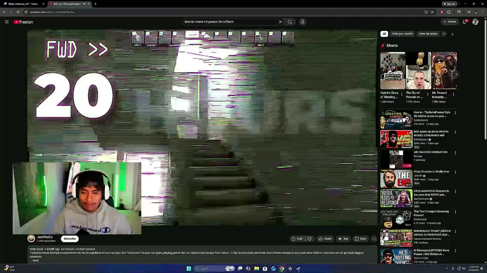
Task: Open new browser tab with plus
Action: click(x=95, y=4)
